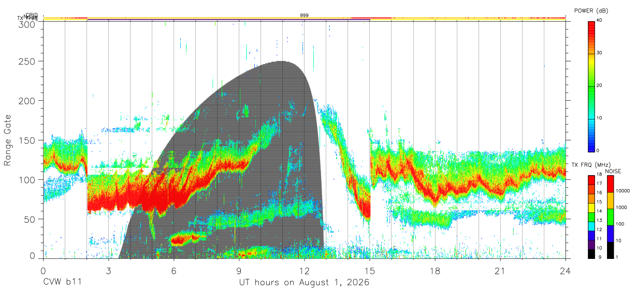Click the '18' UT hour tick label
Image resolution: width=636 pixels, height=293 pixels.
coord(435,270)
